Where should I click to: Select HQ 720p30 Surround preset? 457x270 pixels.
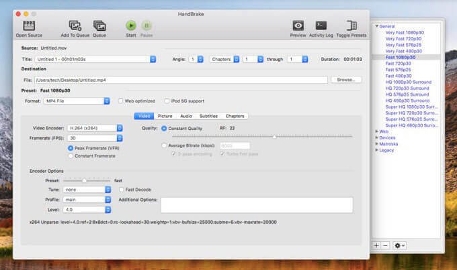coord(407,88)
